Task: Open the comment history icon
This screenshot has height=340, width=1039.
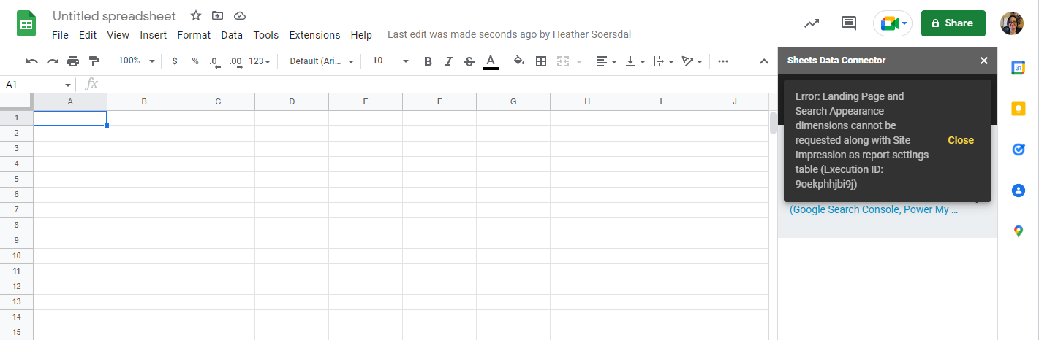Action: [848, 23]
